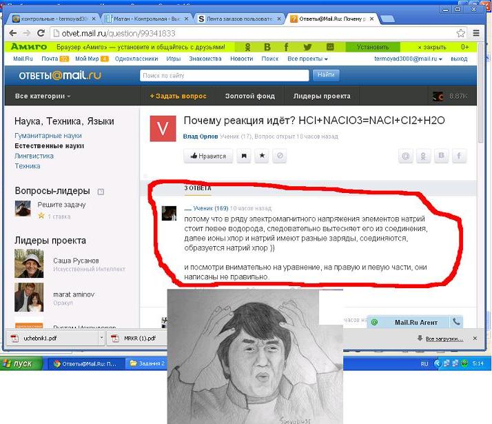This screenshot has width=492, height=424.
Task: Bookmark this page with the star icon
Action: tap(461, 33)
